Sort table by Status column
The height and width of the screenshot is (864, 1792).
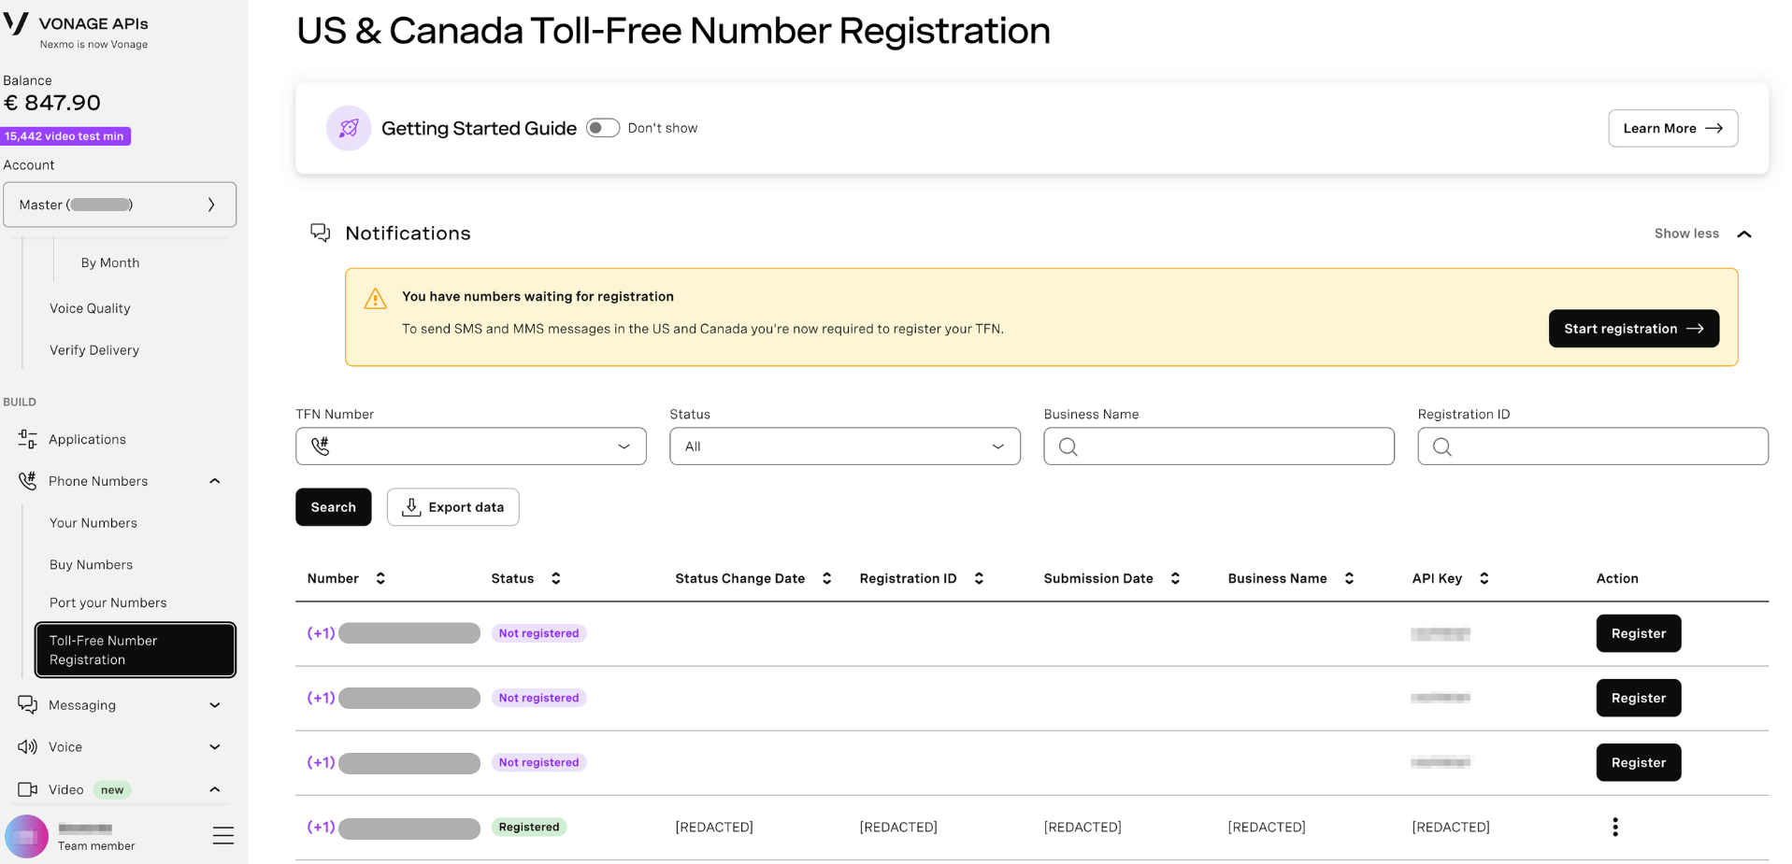pyautogui.click(x=555, y=578)
